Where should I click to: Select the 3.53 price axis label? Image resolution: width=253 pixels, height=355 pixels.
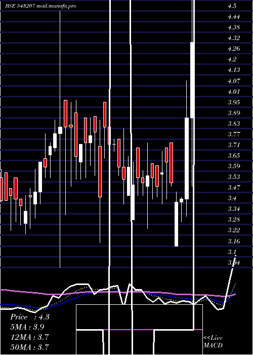[x=234, y=177]
